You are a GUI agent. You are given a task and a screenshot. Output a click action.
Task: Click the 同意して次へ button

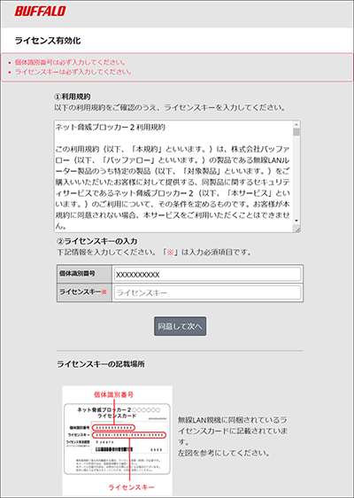pos(181,326)
